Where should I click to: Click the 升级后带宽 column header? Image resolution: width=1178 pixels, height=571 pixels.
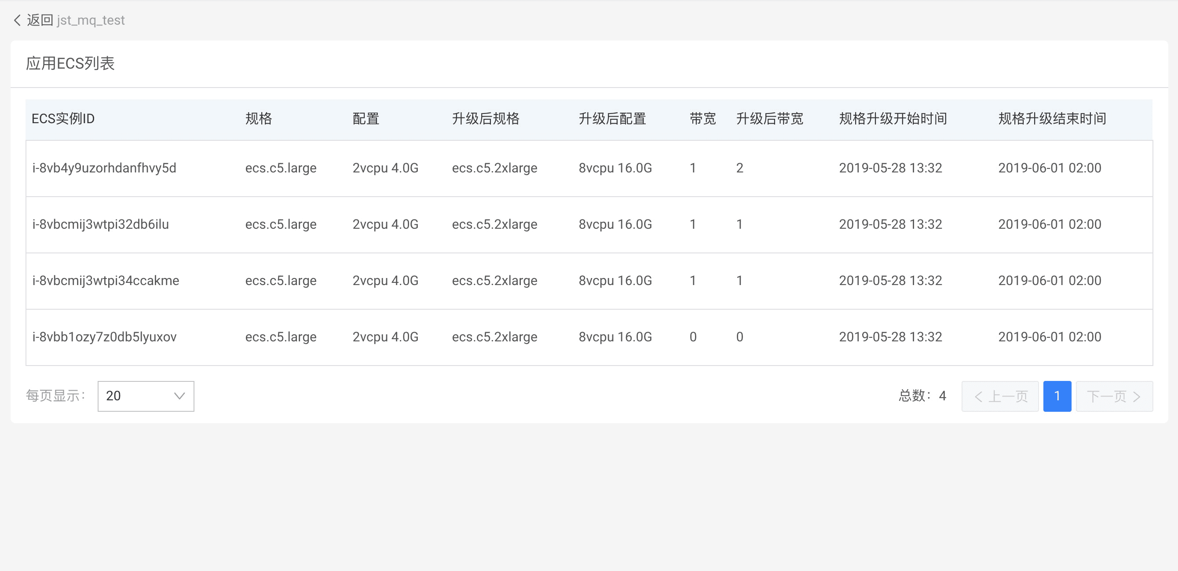coord(770,119)
